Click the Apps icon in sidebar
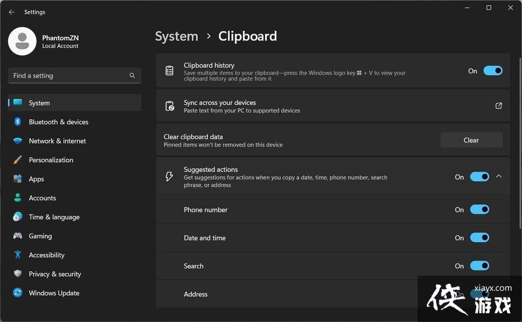 [17, 179]
